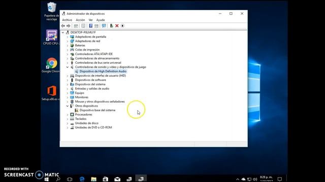Maximize the Administrador de dispositivos window
The width and height of the screenshot is (325, 182).
231,14
